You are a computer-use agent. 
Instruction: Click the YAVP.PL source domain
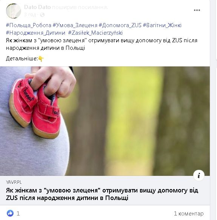tap(14, 182)
